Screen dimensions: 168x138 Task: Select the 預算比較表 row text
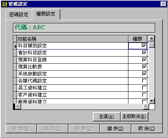tap(30, 67)
